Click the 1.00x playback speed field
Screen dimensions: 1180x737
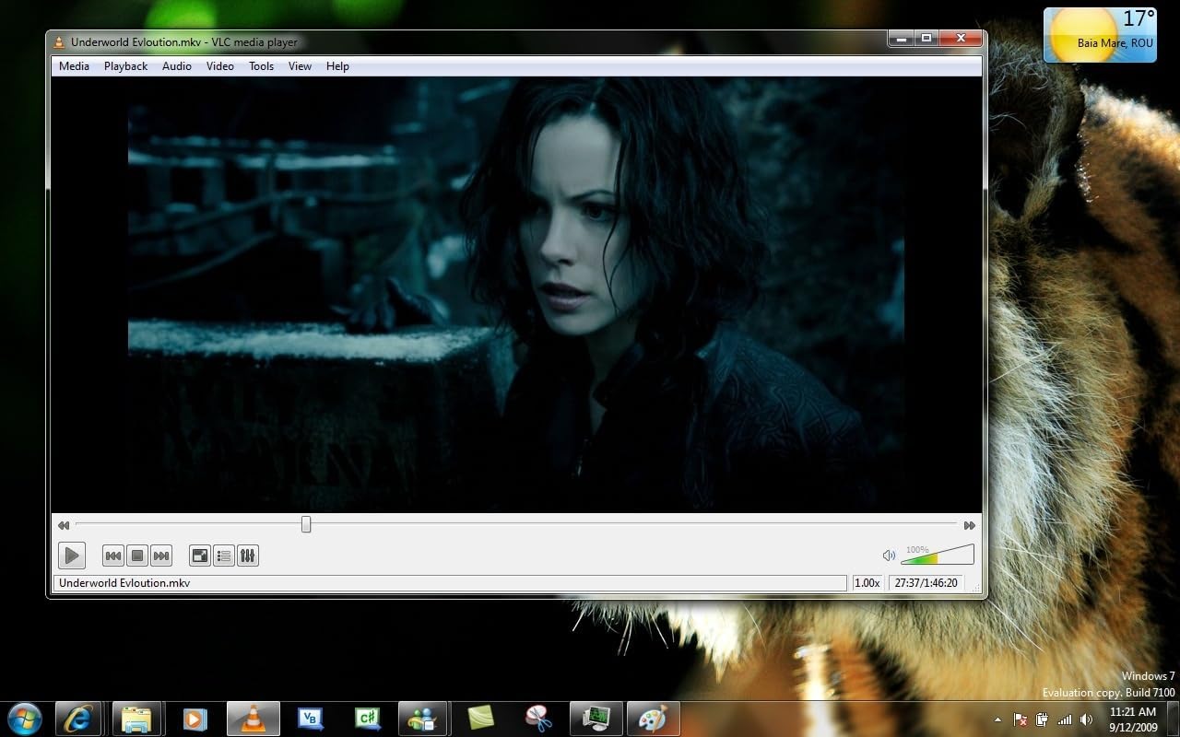click(x=867, y=582)
